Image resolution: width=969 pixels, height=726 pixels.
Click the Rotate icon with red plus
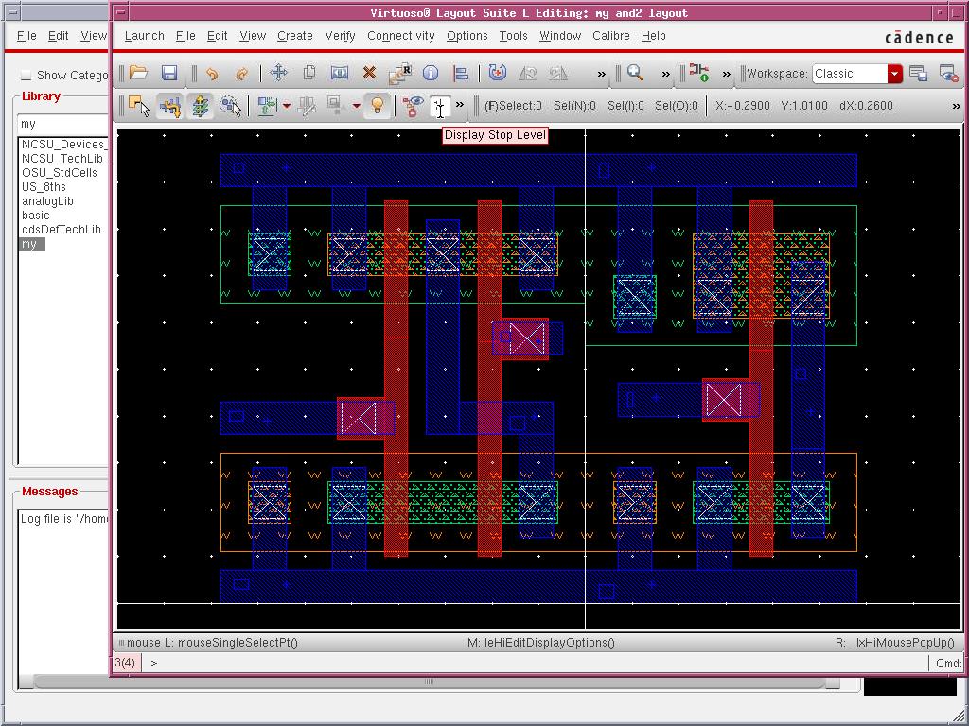(498, 74)
